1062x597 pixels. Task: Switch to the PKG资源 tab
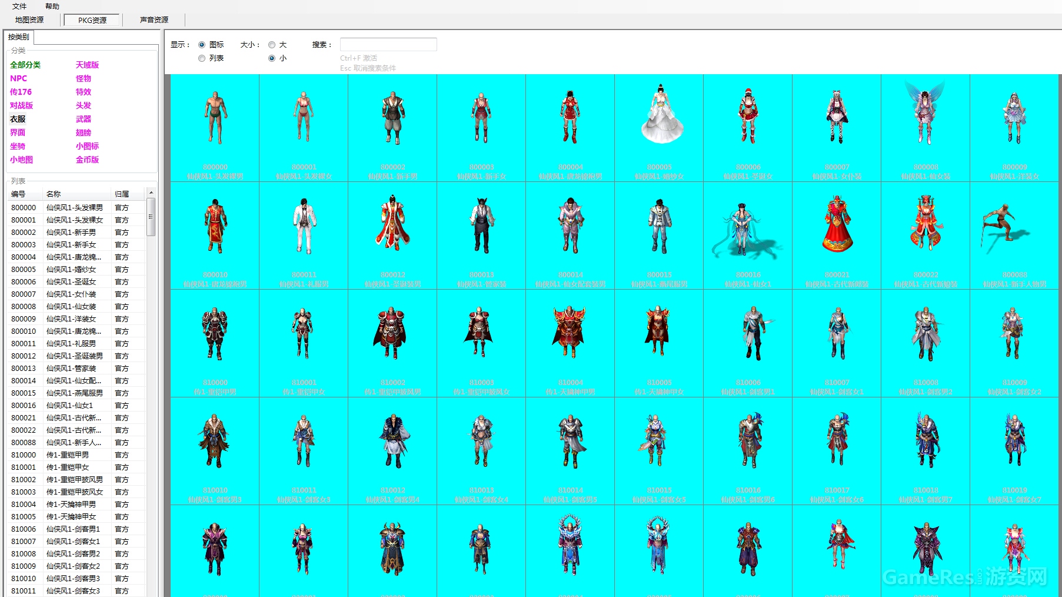pyautogui.click(x=92, y=20)
